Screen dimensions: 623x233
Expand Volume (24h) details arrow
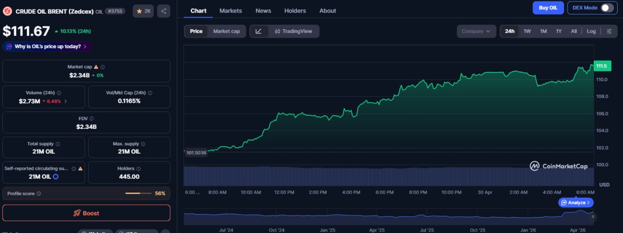(66, 101)
